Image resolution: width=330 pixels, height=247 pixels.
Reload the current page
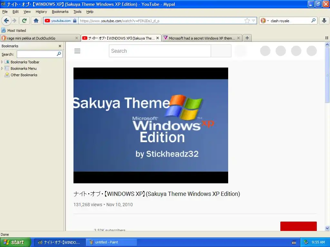coord(24,21)
